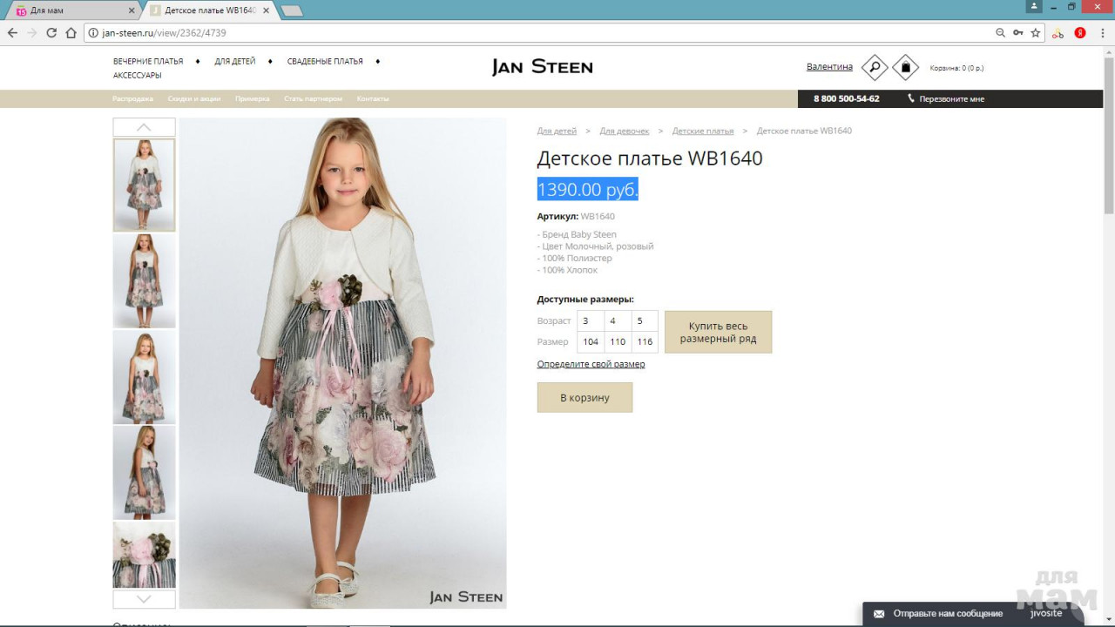Open the 'Вечерние платья' menu

(148, 62)
